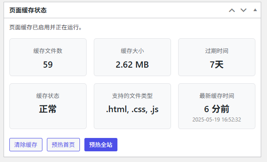Click the 最新缓存时间 label

click(x=217, y=96)
